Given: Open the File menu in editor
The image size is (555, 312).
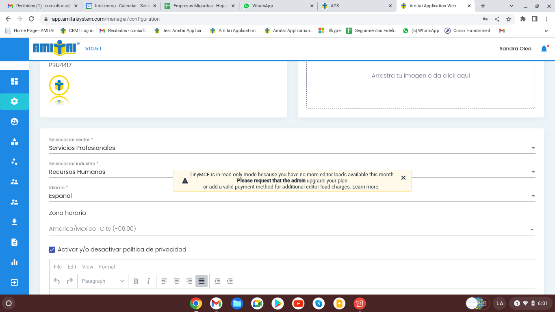Looking at the screenshot, I should coord(58,267).
